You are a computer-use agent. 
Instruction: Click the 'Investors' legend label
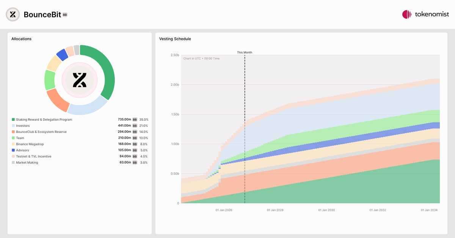[x=23, y=126]
